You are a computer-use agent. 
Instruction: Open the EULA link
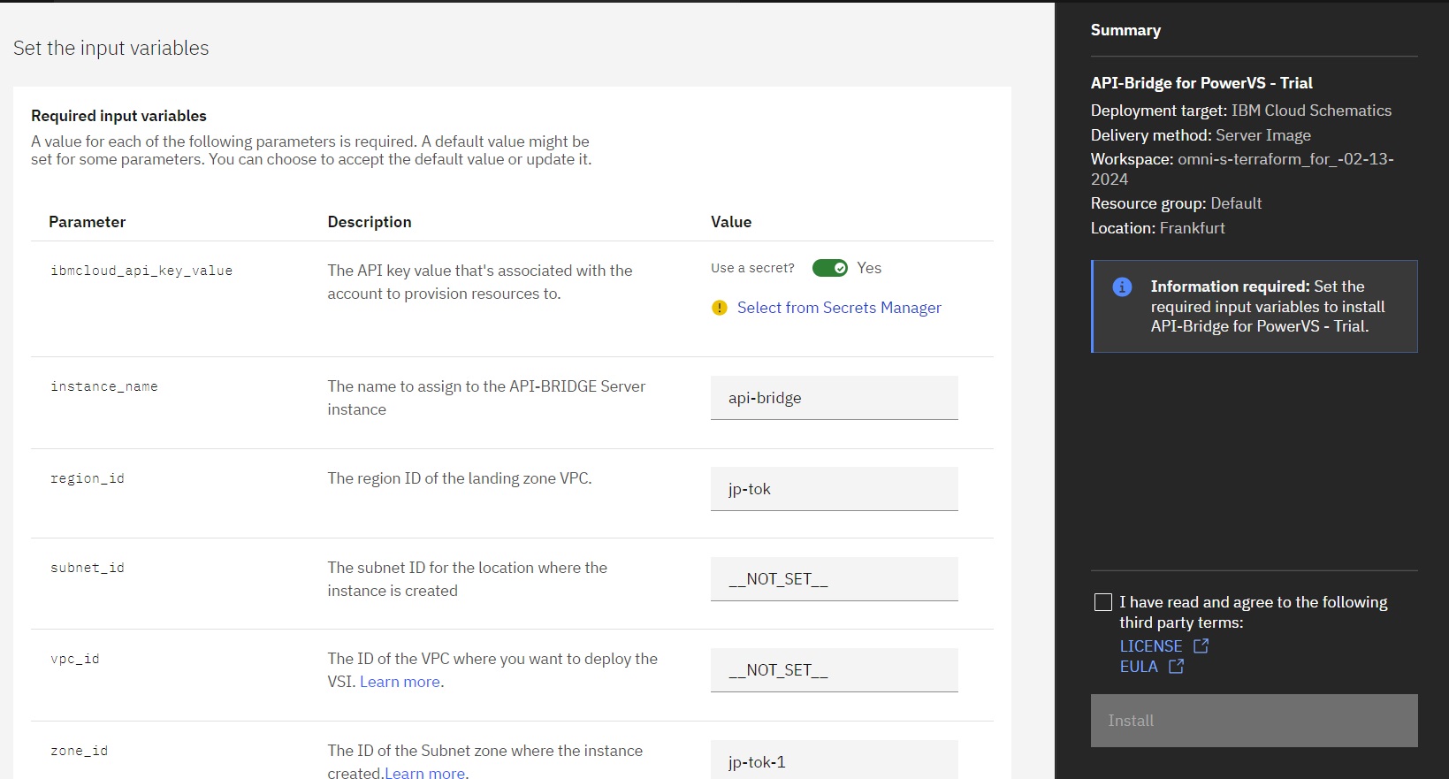coord(1139,667)
